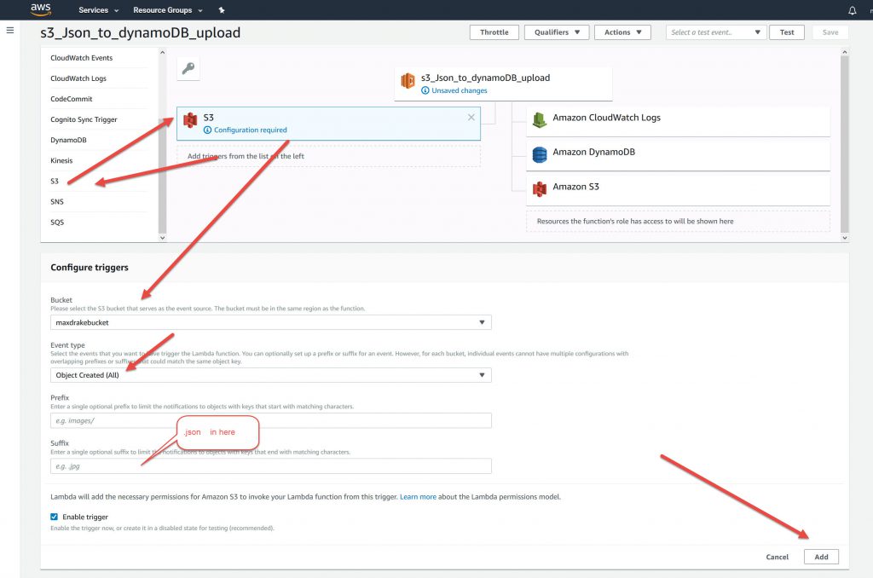Viewport: 873px width, 578px height.
Task: Open the hamburger side menu
Action: tap(10, 30)
